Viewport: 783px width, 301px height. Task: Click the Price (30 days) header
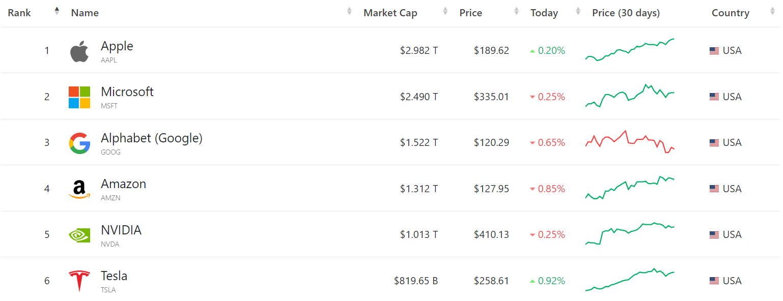626,13
